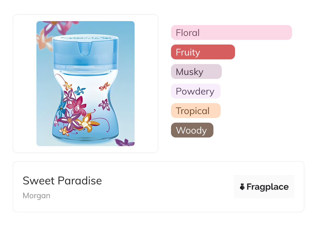The height and width of the screenshot is (225, 317).
Task: Click the blue cap of the bottle
Action: click(x=85, y=52)
